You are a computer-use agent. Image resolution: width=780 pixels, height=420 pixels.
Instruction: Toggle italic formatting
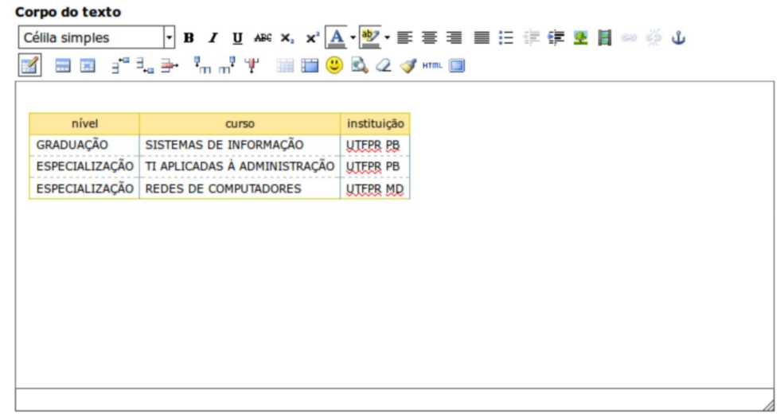213,37
